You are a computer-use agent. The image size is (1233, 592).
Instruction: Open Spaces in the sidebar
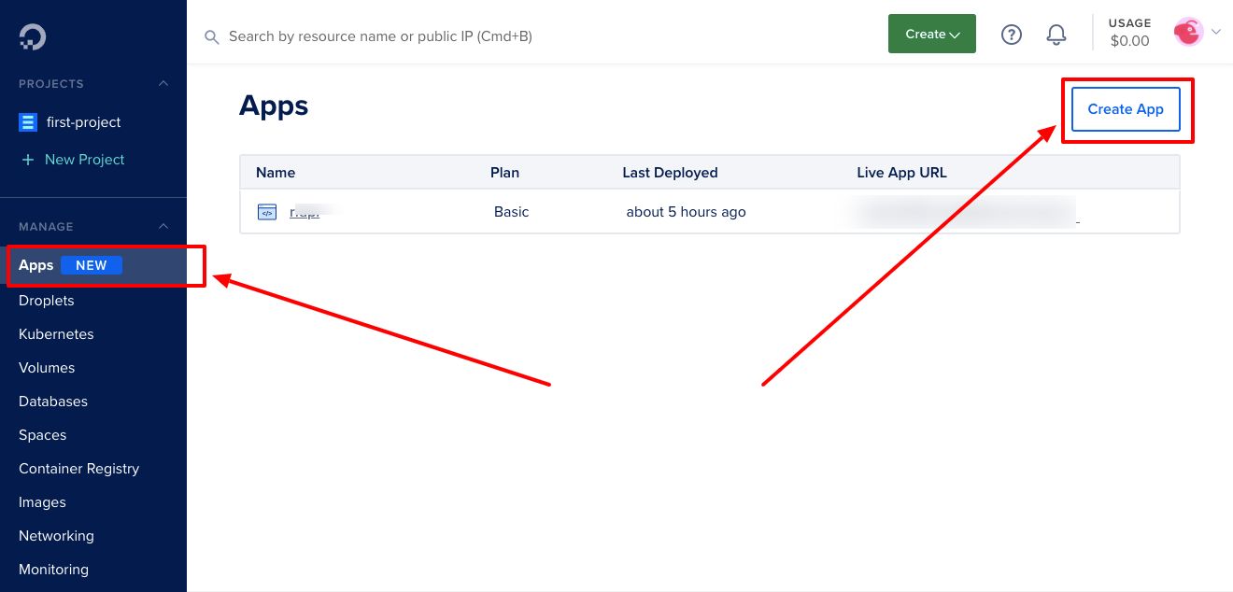(43, 435)
